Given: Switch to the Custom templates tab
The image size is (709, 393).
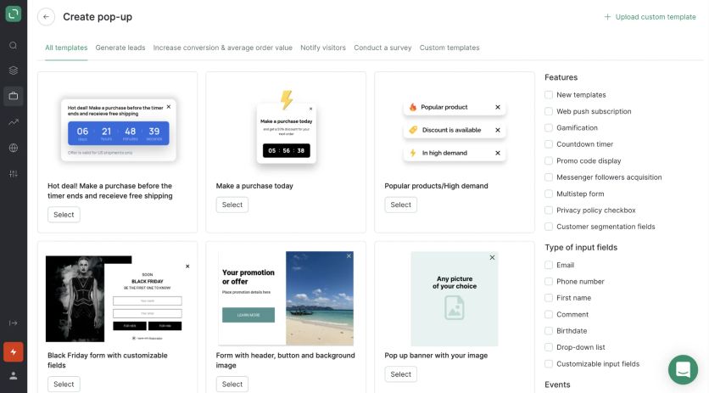Looking at the screenshot, I should pyautogui.click(x=449, y=48).
